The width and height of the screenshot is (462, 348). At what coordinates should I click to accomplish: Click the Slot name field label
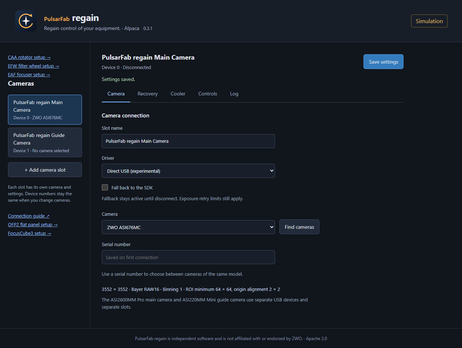coord(112,128)
